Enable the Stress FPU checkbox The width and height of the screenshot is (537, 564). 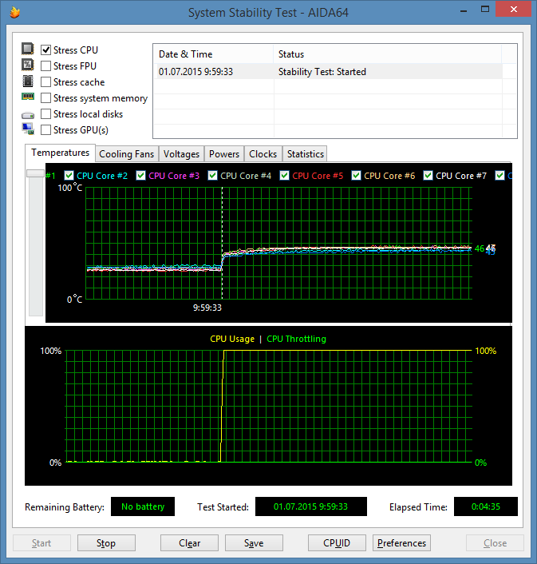[x=45, y=66]
